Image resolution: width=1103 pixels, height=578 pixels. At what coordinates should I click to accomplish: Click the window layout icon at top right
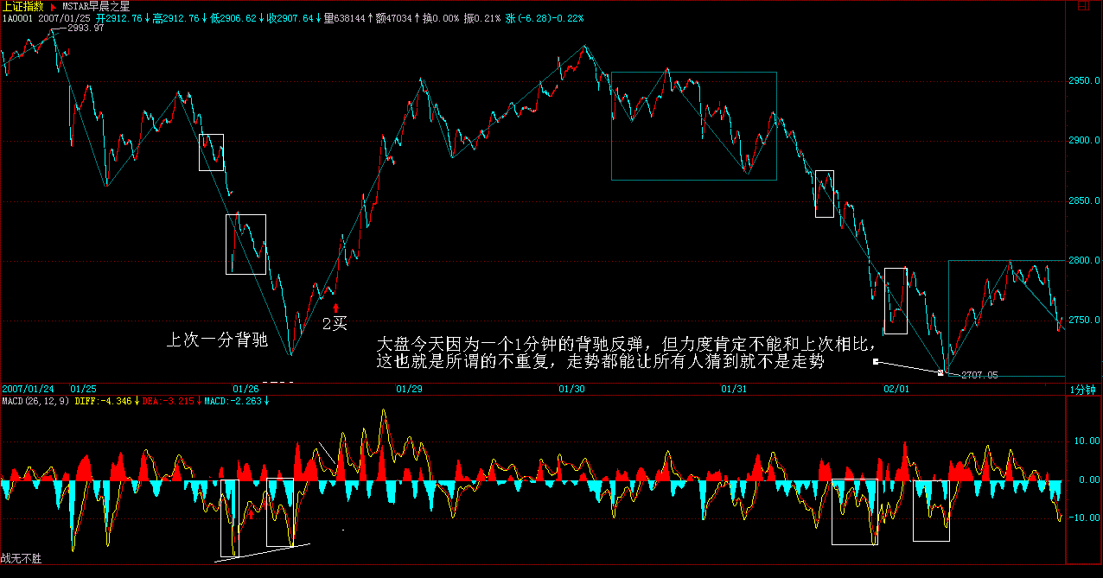pos(1082,6)
